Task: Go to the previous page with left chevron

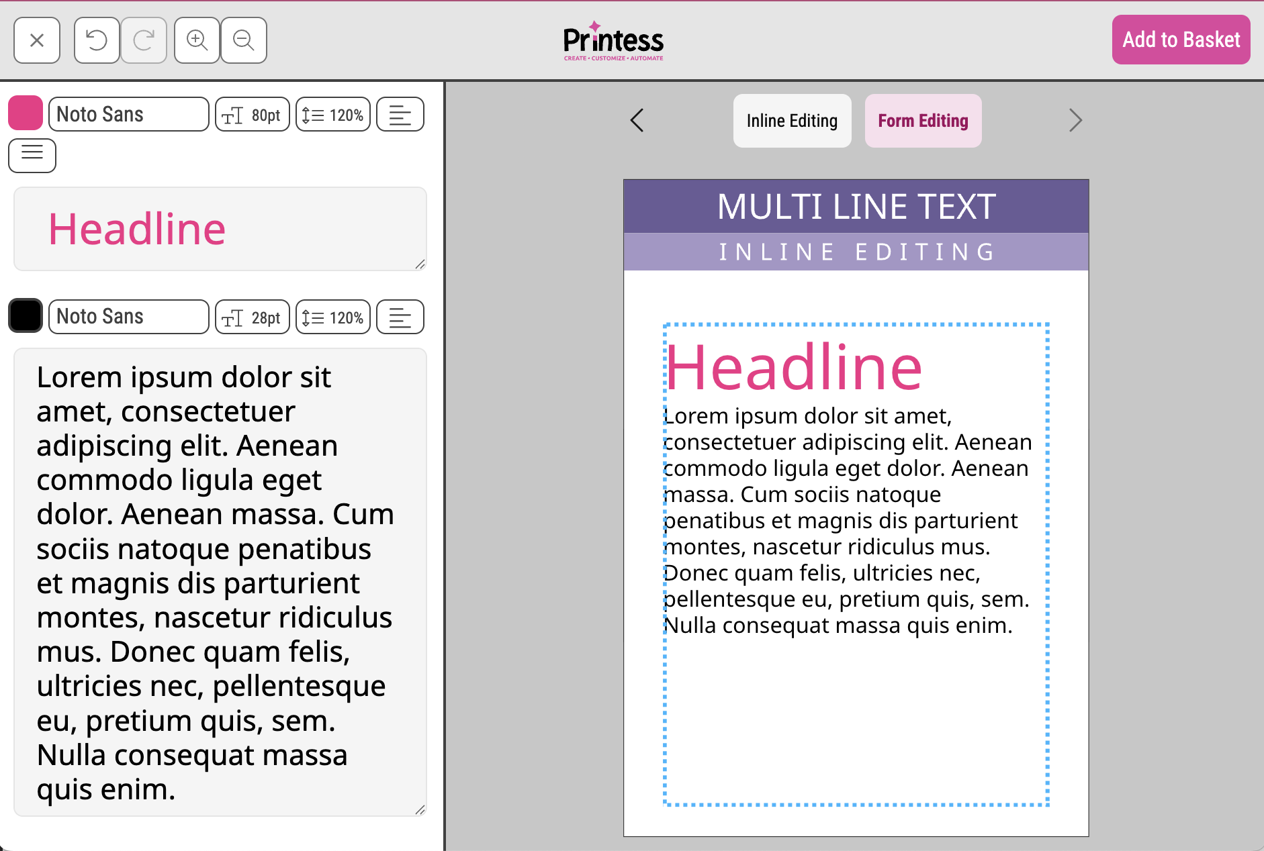Action: (x=637, y=121)
